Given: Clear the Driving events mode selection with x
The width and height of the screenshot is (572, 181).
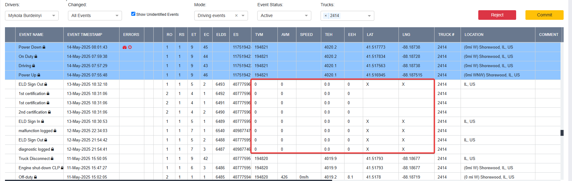Looking at the screenshot, I should click(236, 15).
